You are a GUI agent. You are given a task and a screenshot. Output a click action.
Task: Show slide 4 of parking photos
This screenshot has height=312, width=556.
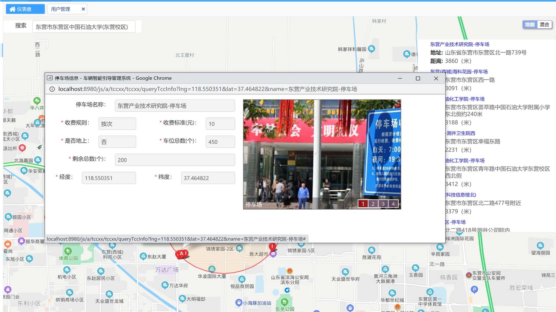[x=393, y=204]
